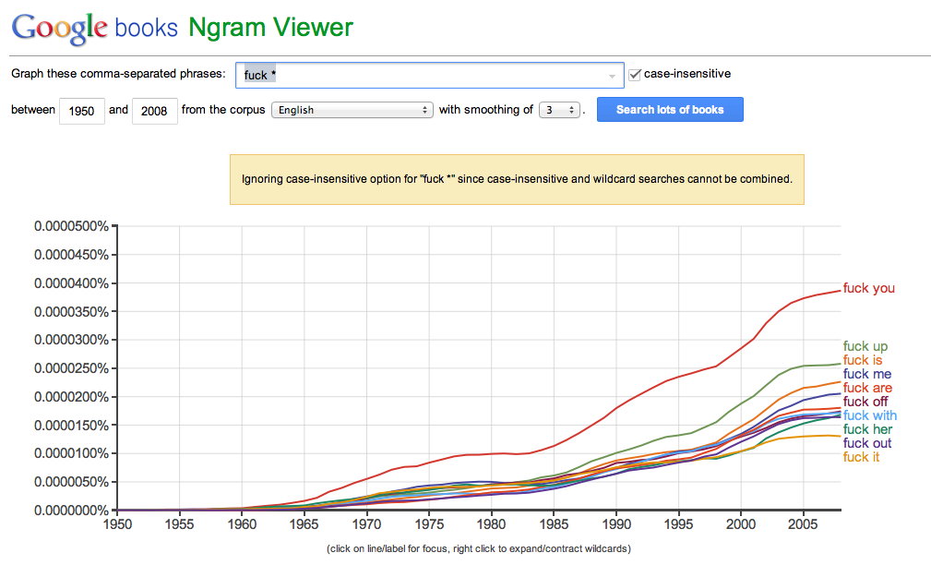Select the "fuck her" series label
931x565 pixels.
[867, 429]
